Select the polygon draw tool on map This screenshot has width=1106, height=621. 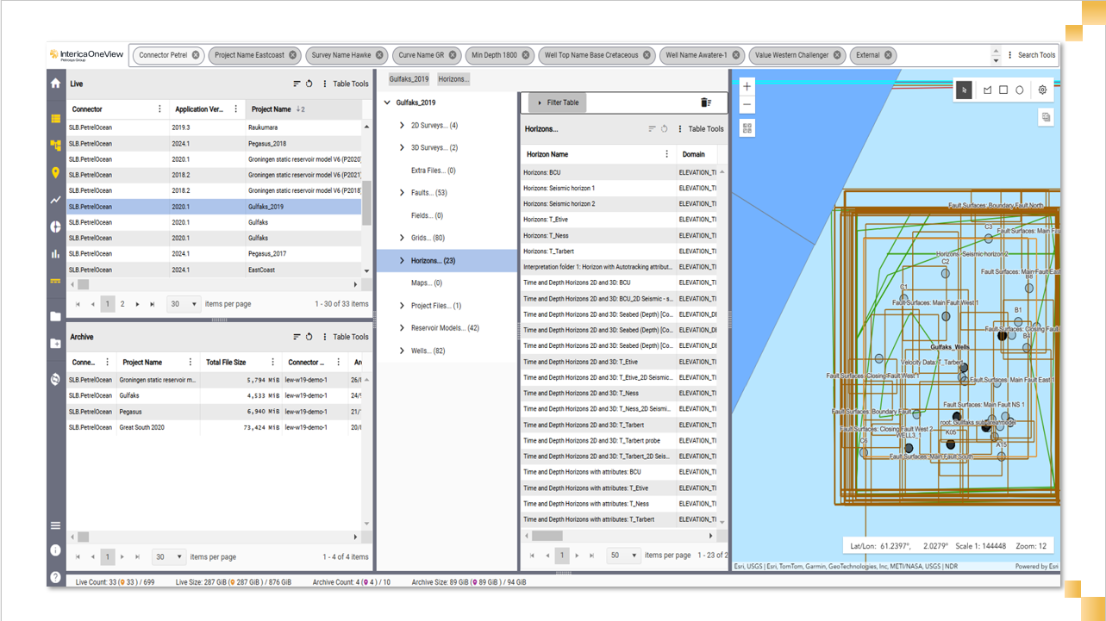coord(988,90)
